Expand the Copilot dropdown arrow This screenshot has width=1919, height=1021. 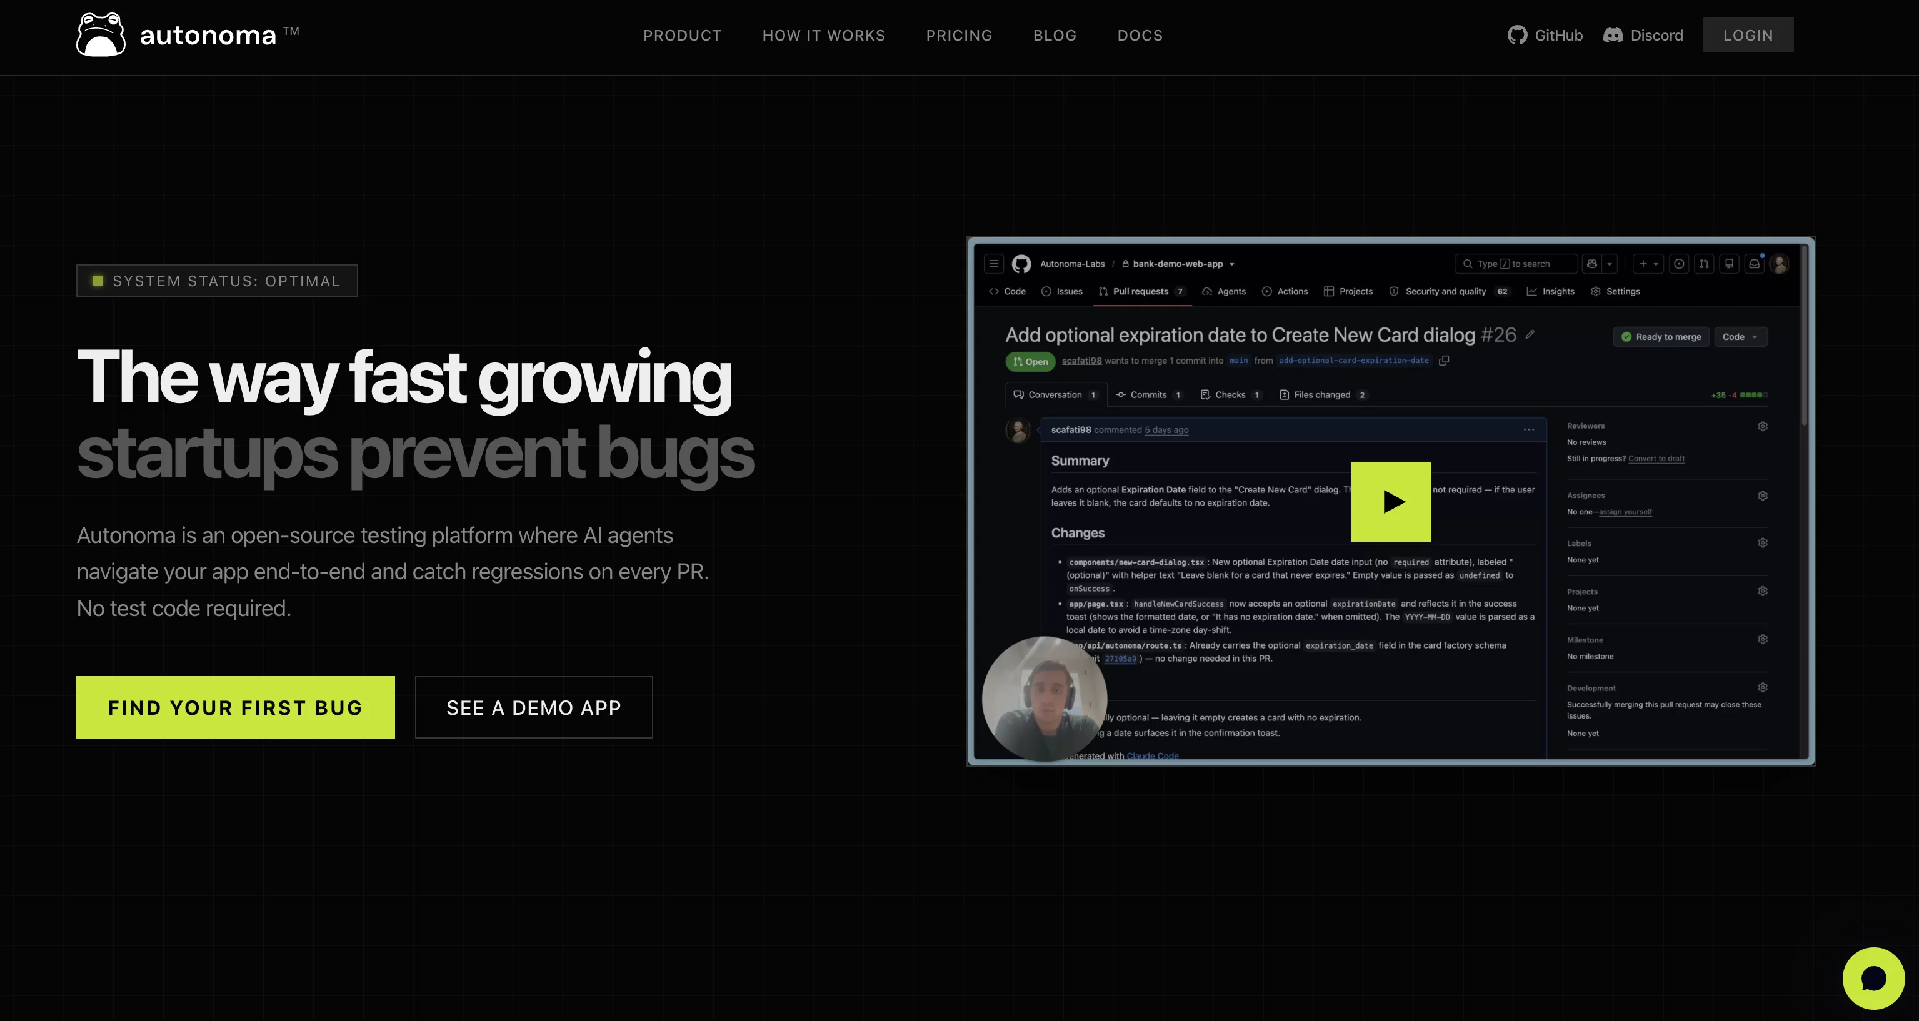(1609, 264)
